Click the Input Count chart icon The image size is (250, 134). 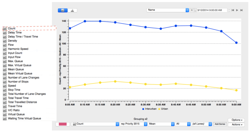pos(5,53)
